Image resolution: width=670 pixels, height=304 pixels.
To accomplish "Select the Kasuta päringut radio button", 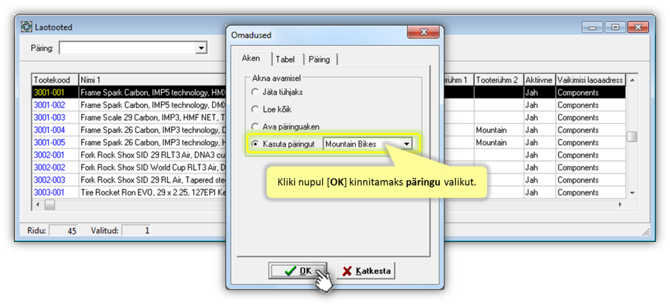I will pos(256,144).
